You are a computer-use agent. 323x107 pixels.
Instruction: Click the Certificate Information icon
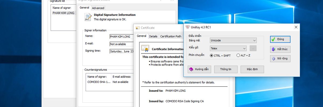pos(145,48)
